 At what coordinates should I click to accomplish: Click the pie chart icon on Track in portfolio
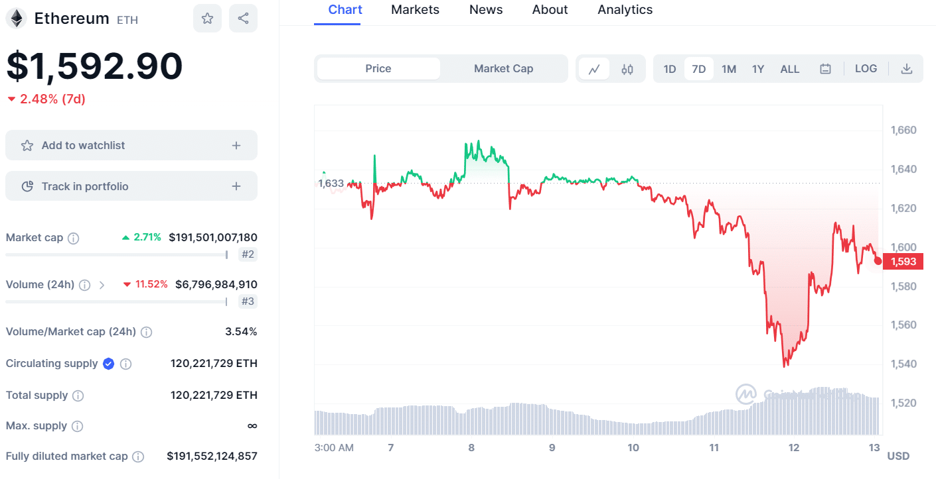27,186
